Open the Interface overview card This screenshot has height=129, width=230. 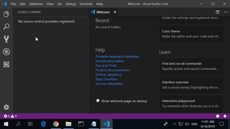(191, 85)
